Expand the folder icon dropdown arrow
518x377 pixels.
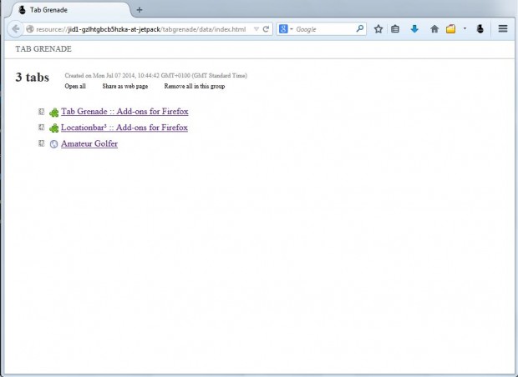[x=465, y=28]
